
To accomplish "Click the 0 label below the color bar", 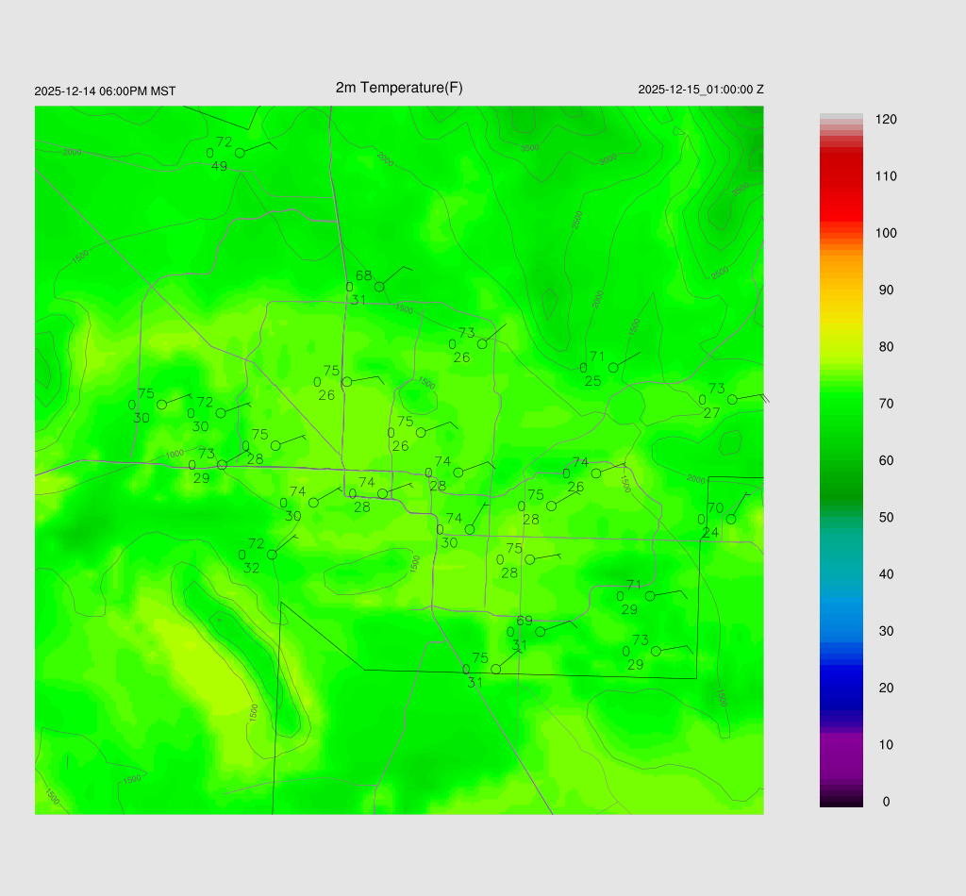I will click(886, 802).
